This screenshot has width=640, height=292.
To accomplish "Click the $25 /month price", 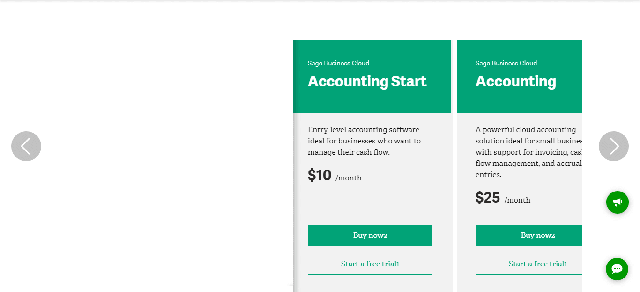I will (503, 198).
